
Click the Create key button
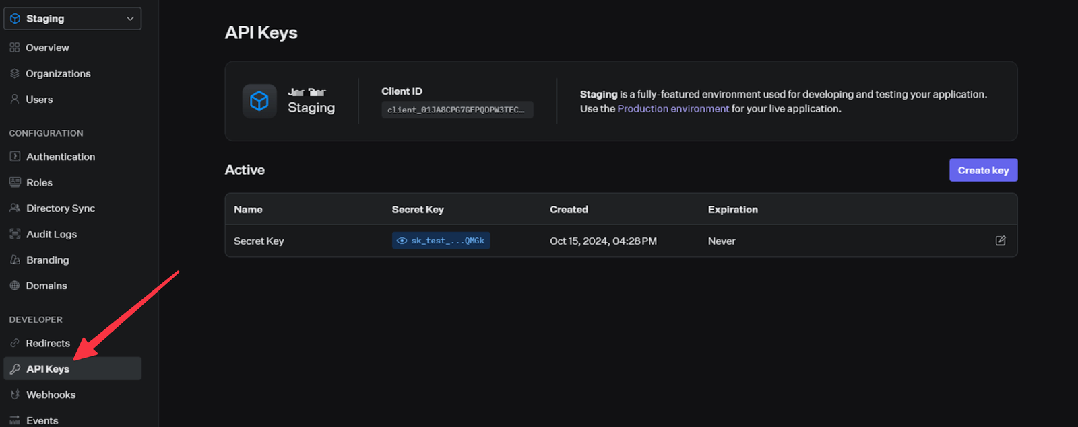pos(983,170)
